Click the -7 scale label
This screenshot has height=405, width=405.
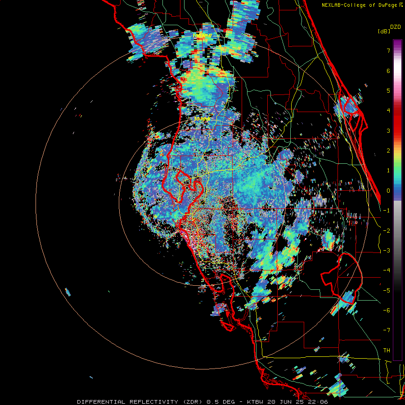click(x=387, y=330)
